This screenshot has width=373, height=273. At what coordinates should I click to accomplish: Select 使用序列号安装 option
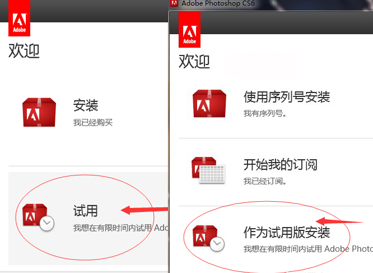286,97
